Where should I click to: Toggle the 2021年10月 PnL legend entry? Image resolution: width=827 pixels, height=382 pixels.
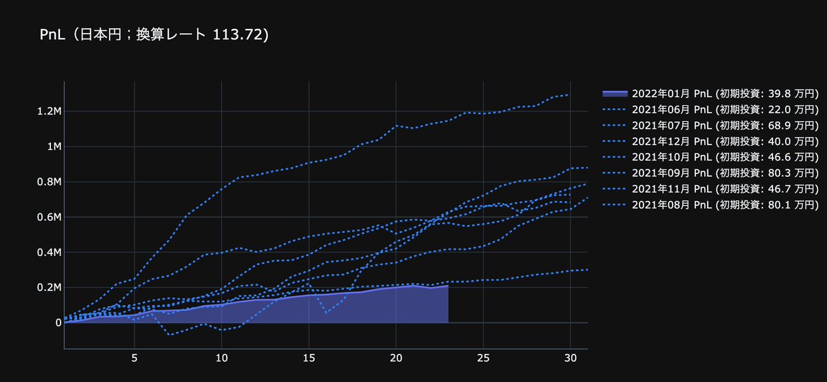click(x=710, y=157)
